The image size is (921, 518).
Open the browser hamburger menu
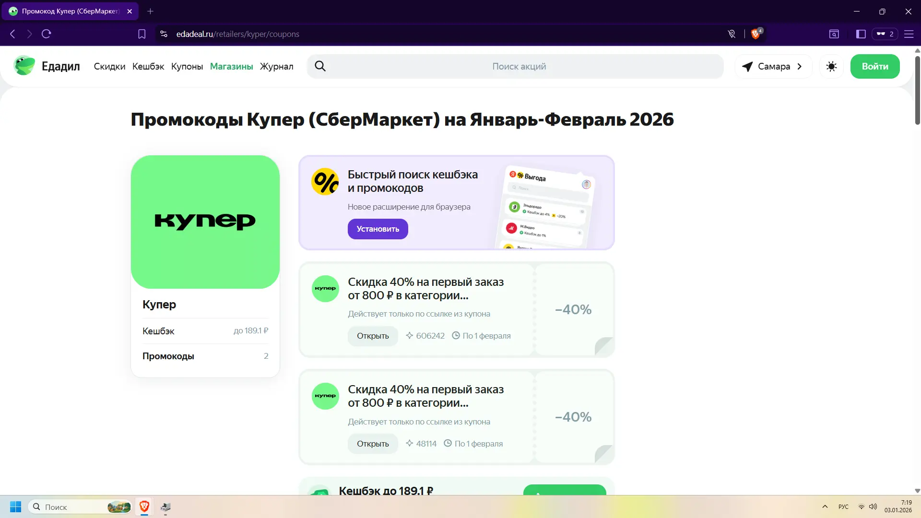pos(909,34)
